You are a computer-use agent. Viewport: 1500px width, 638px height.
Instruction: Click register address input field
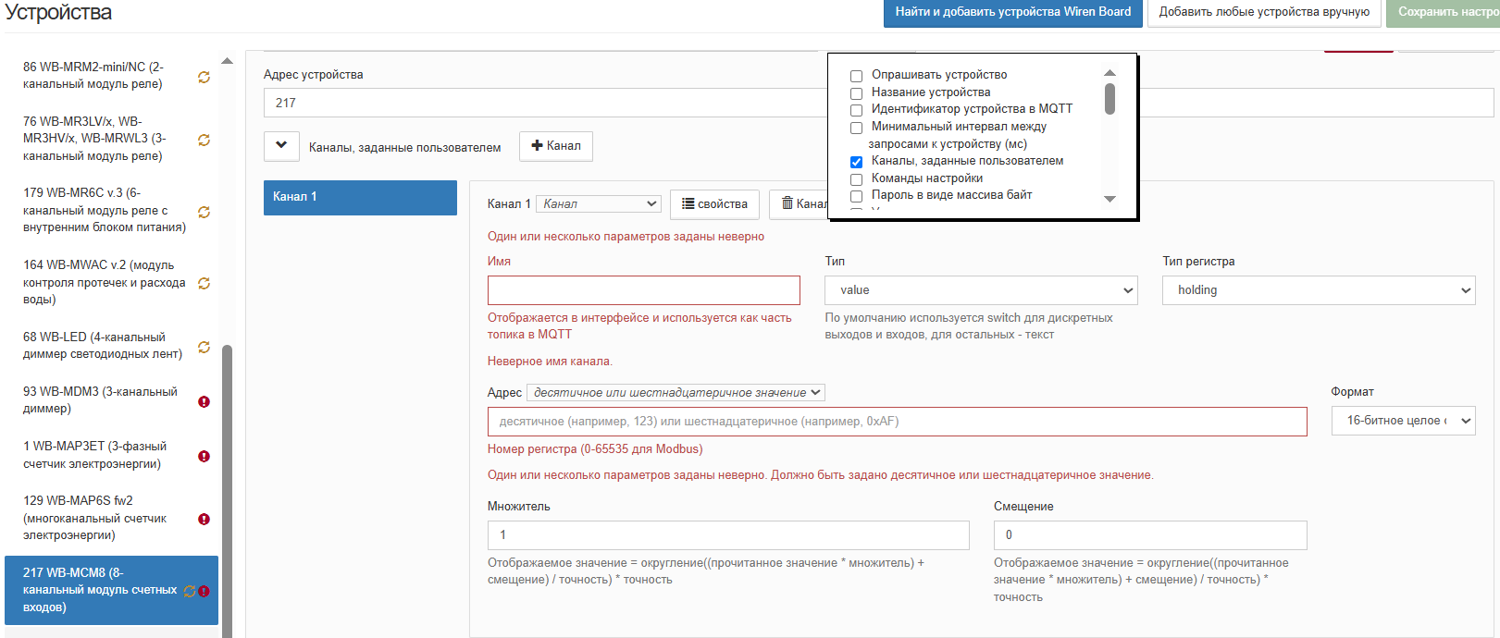(898, 422)
